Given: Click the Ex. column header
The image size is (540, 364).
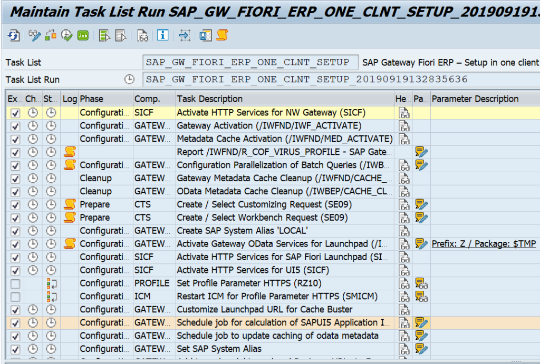Looking at the screenshot, I should [14, 99].
